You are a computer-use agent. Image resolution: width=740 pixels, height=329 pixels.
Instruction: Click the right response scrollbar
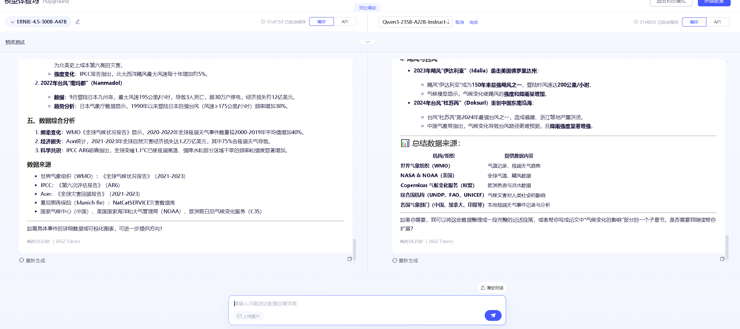click(x=727, y=247)
